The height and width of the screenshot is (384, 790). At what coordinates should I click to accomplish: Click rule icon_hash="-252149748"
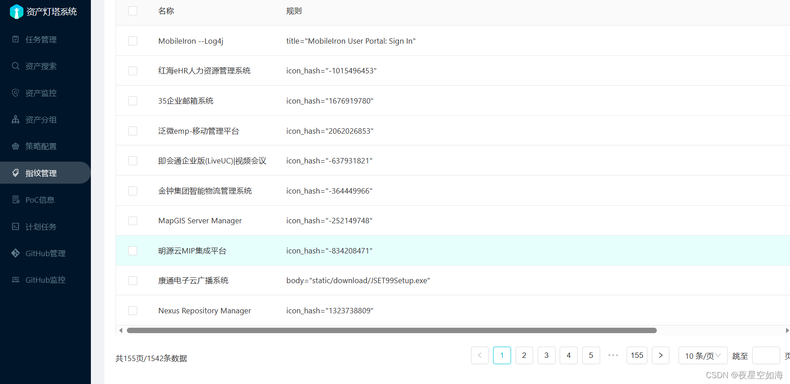click(x=329, y=221)
